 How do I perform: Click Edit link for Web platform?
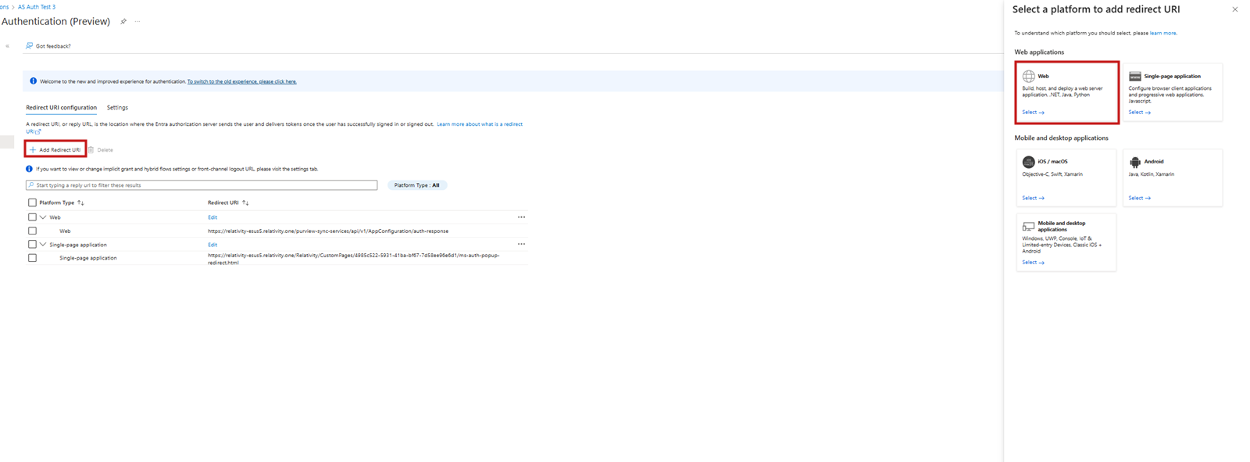(x=212, y=217)
